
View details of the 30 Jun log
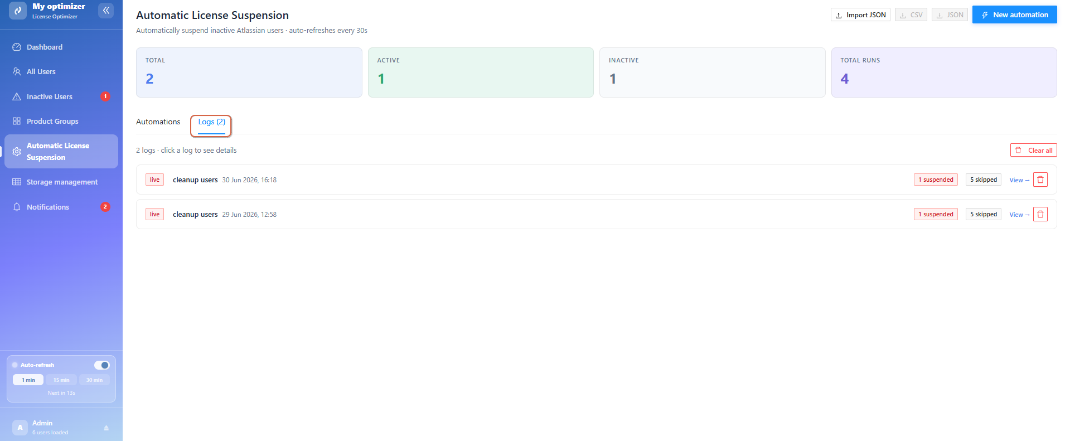(x=1019, y=180)
